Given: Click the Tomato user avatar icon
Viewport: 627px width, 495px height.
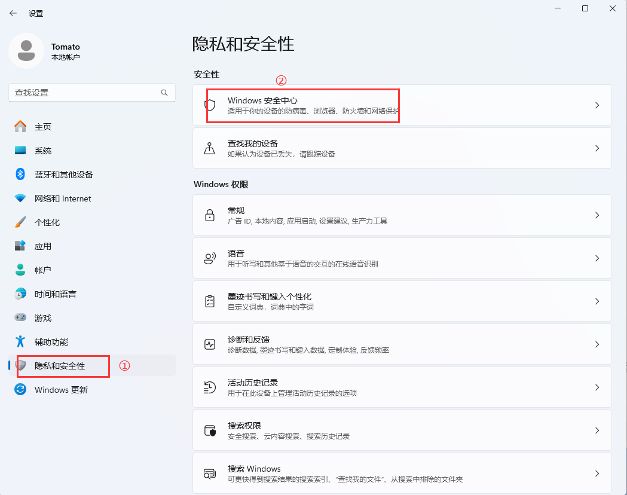Looking at the screenshot, I should 26,51.
